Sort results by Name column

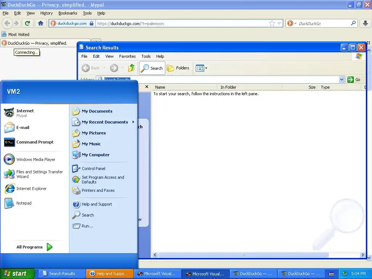point(185,87)
